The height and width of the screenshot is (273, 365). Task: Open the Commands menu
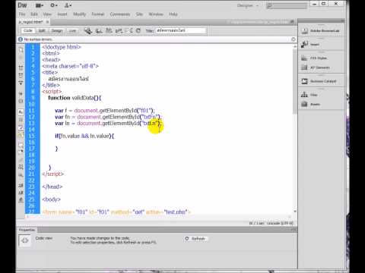point(120,14)
